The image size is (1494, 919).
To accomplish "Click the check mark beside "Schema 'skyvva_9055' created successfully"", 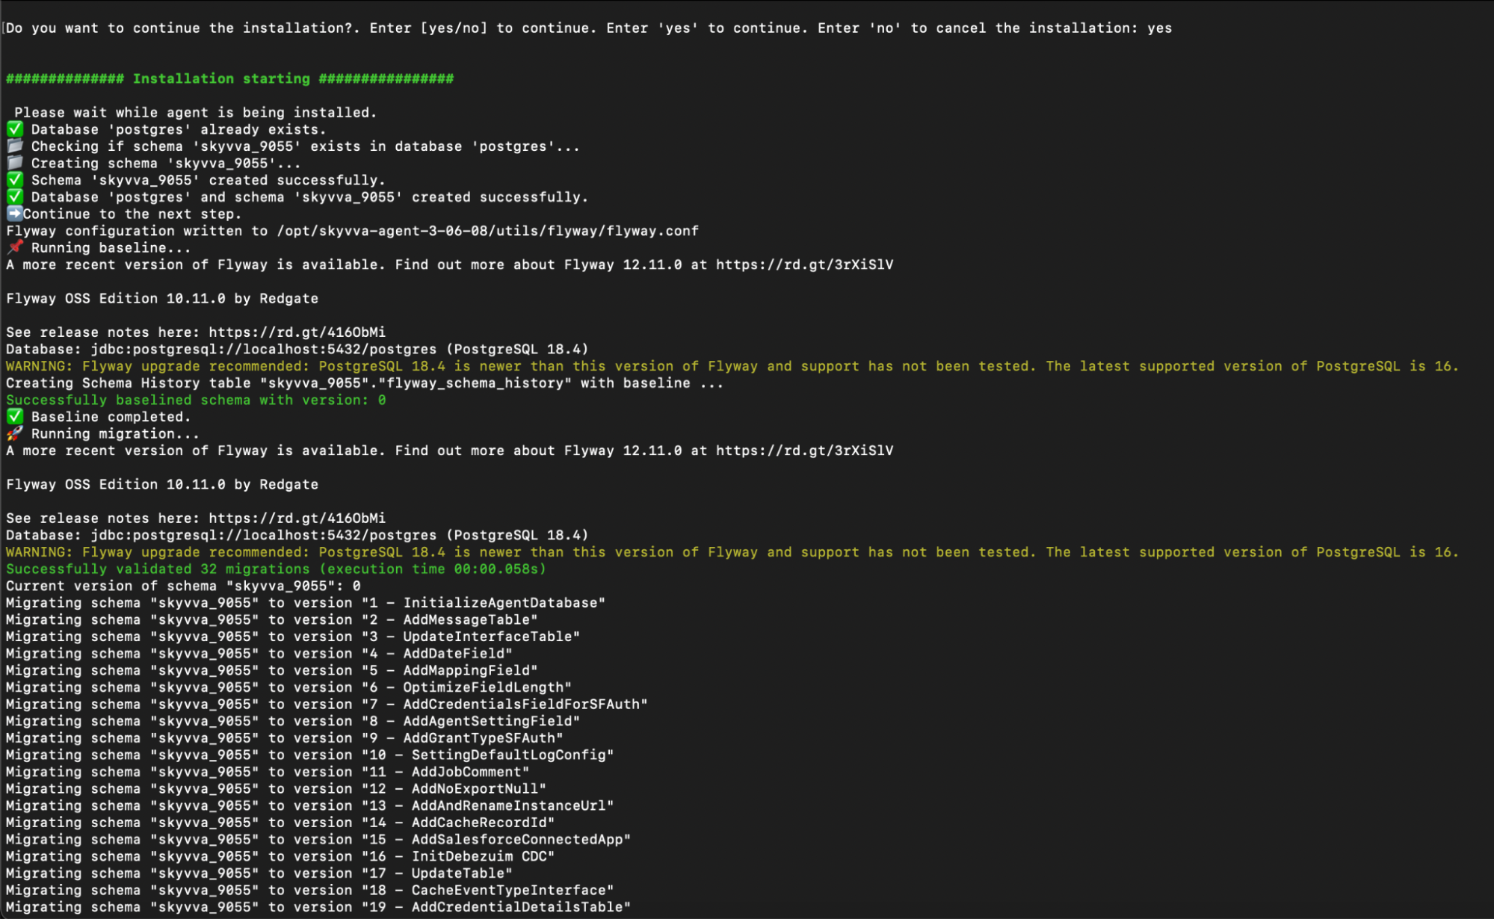I will point(15,180).
